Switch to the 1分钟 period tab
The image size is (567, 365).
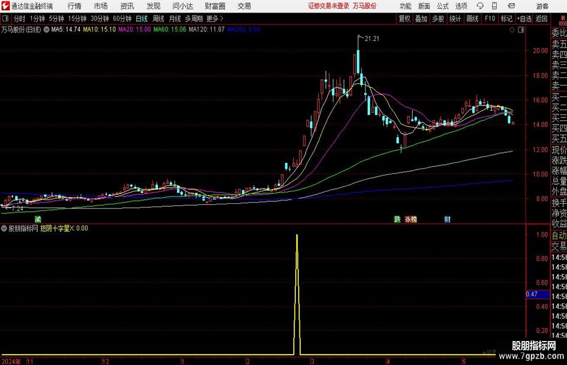click(37, 19)
